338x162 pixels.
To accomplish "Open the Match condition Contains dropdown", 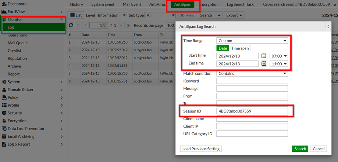I will pos(252,73).
